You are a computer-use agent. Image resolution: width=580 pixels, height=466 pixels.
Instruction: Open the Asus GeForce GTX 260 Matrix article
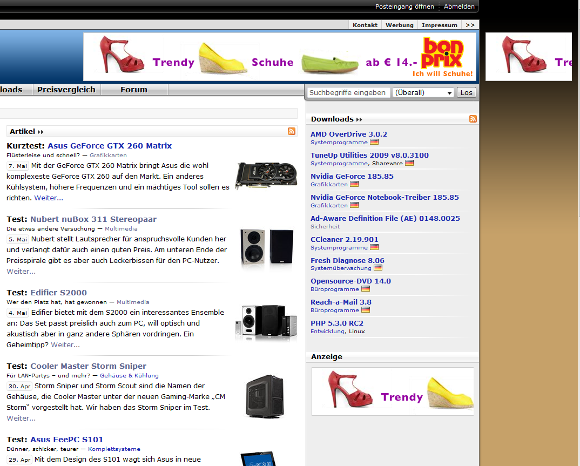(x=110, y=146)
